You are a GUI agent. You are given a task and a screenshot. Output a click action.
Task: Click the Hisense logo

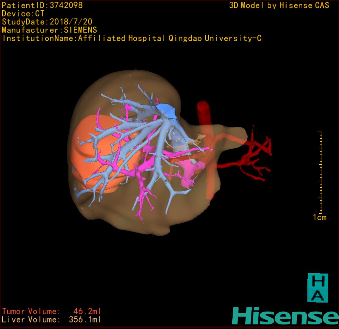tap(285, 316)
